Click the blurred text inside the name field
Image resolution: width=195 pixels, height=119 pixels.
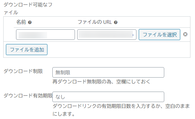click(x=33, y=35)
